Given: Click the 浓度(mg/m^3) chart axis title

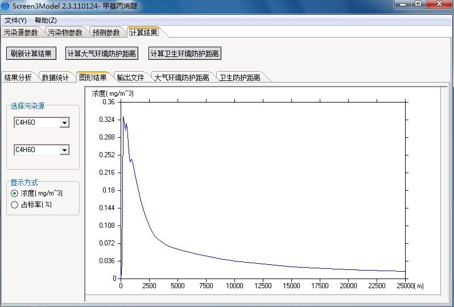Looking at the screenshot, I should (113, 93).
